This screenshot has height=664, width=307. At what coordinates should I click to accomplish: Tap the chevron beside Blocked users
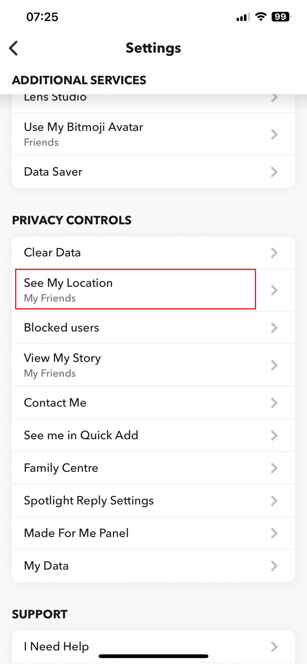(274, 328)
